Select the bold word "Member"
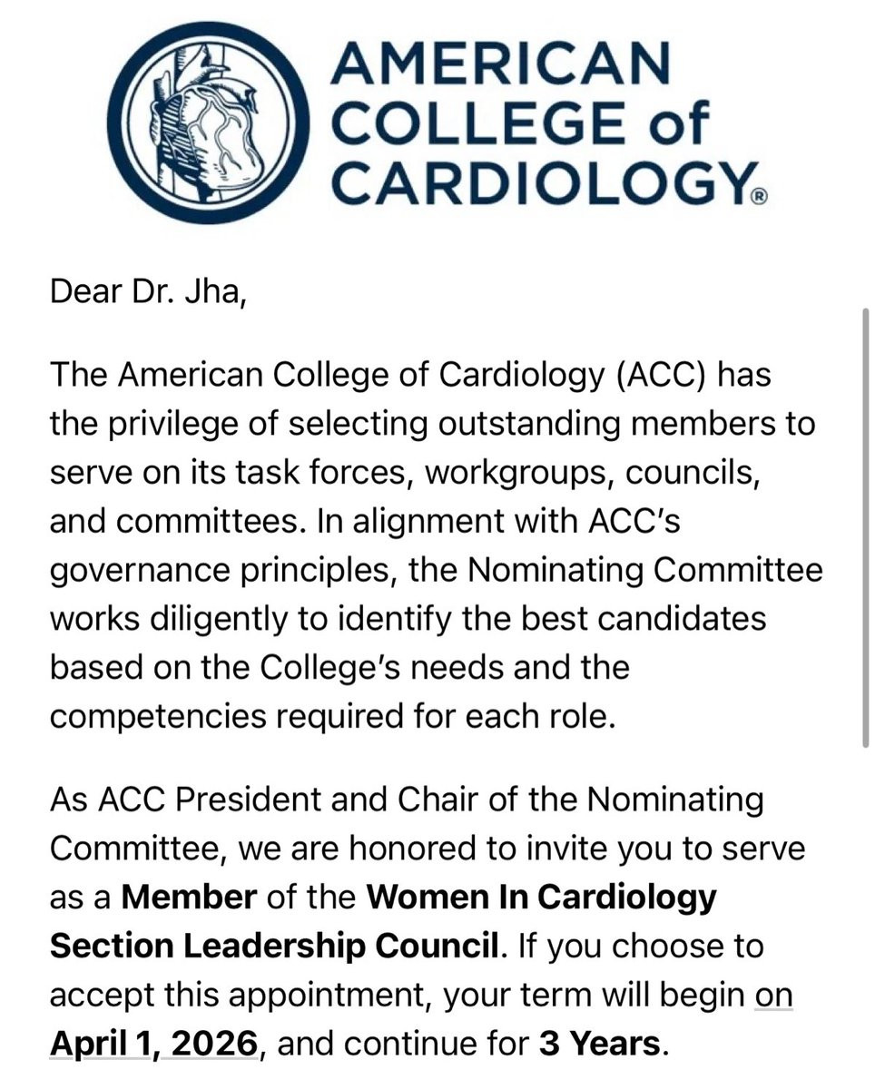This screenshot has width=875, height=1089. pyautogui.click(x=190, y=898)
